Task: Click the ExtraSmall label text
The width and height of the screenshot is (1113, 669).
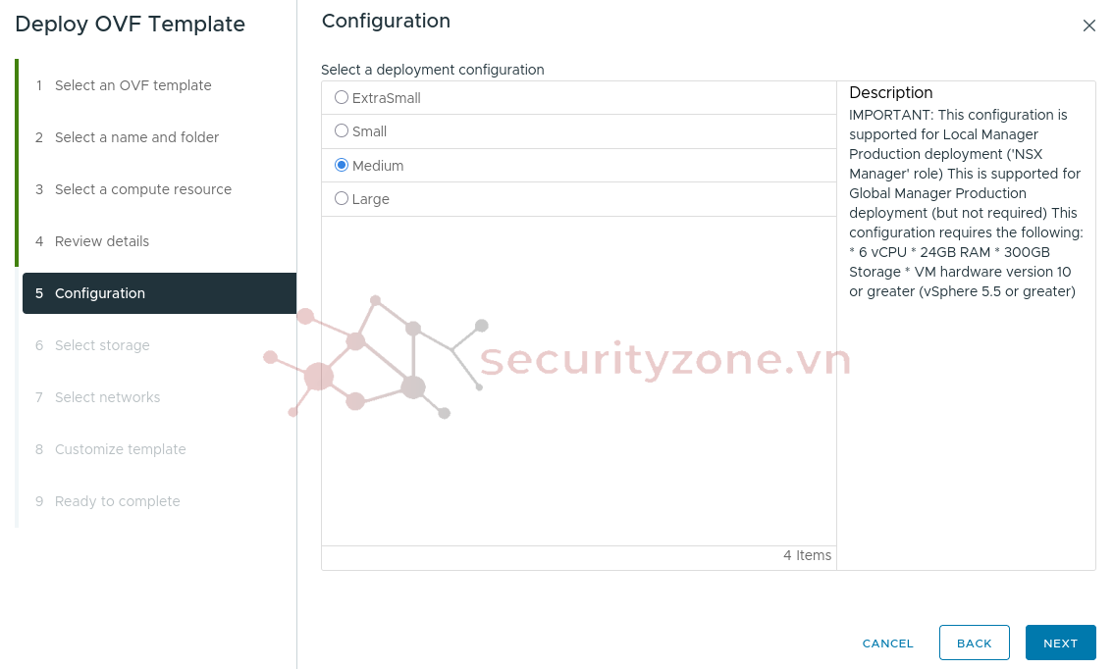Action: (x=386, y=98)
